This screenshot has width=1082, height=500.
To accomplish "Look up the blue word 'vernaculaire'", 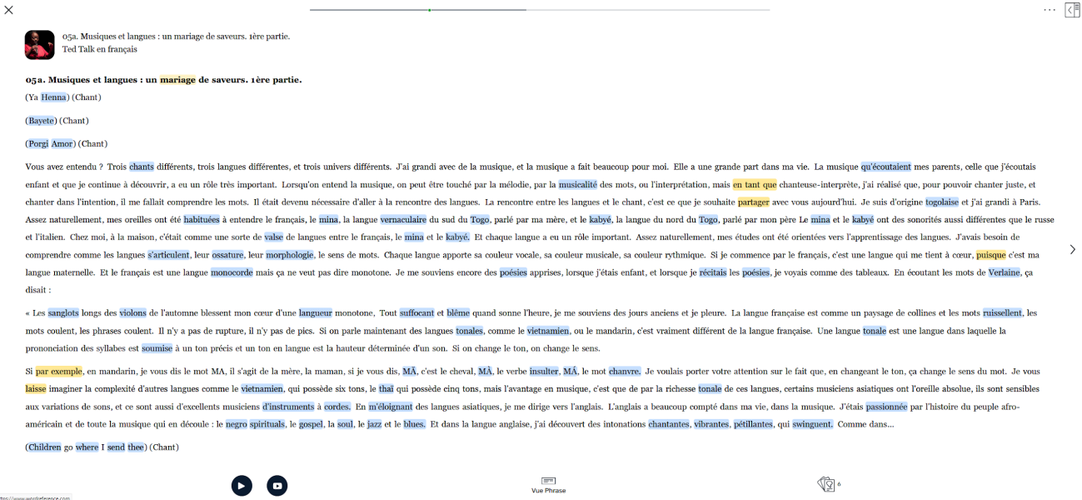I will (403, 220).
